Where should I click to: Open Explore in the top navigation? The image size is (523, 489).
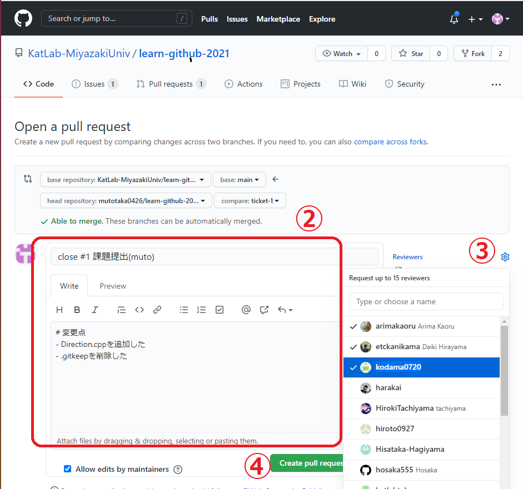click(322, 19)
